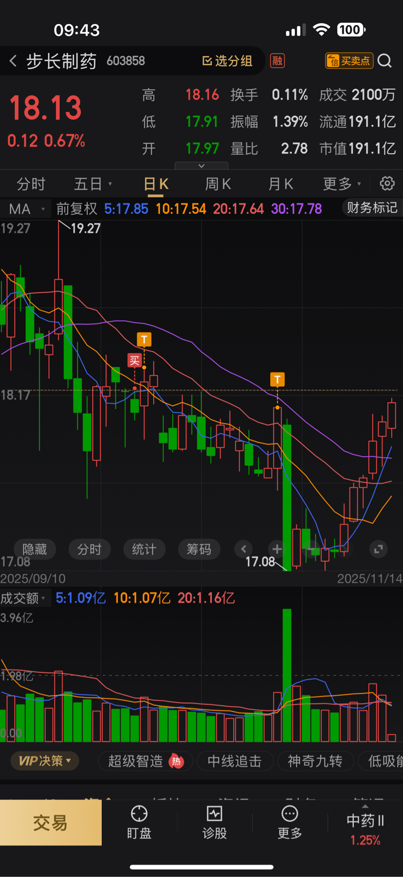Select 神奇九转 indicator chip
403x877 pixels.
coord(315,761)
